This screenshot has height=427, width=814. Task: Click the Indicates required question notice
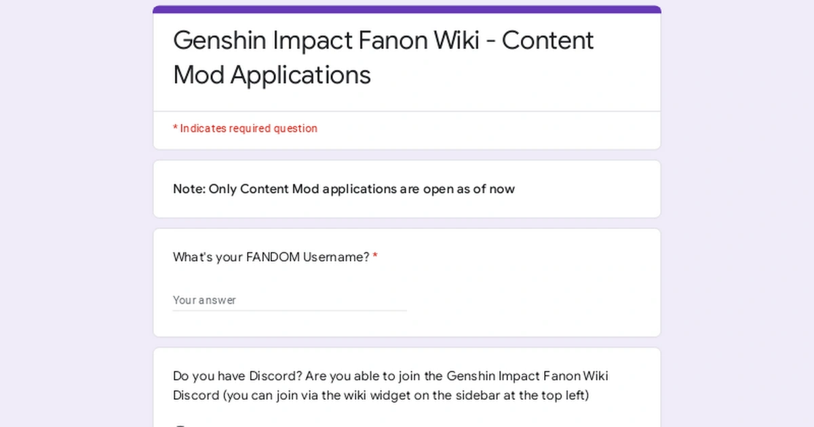click(x=246, y=128)
